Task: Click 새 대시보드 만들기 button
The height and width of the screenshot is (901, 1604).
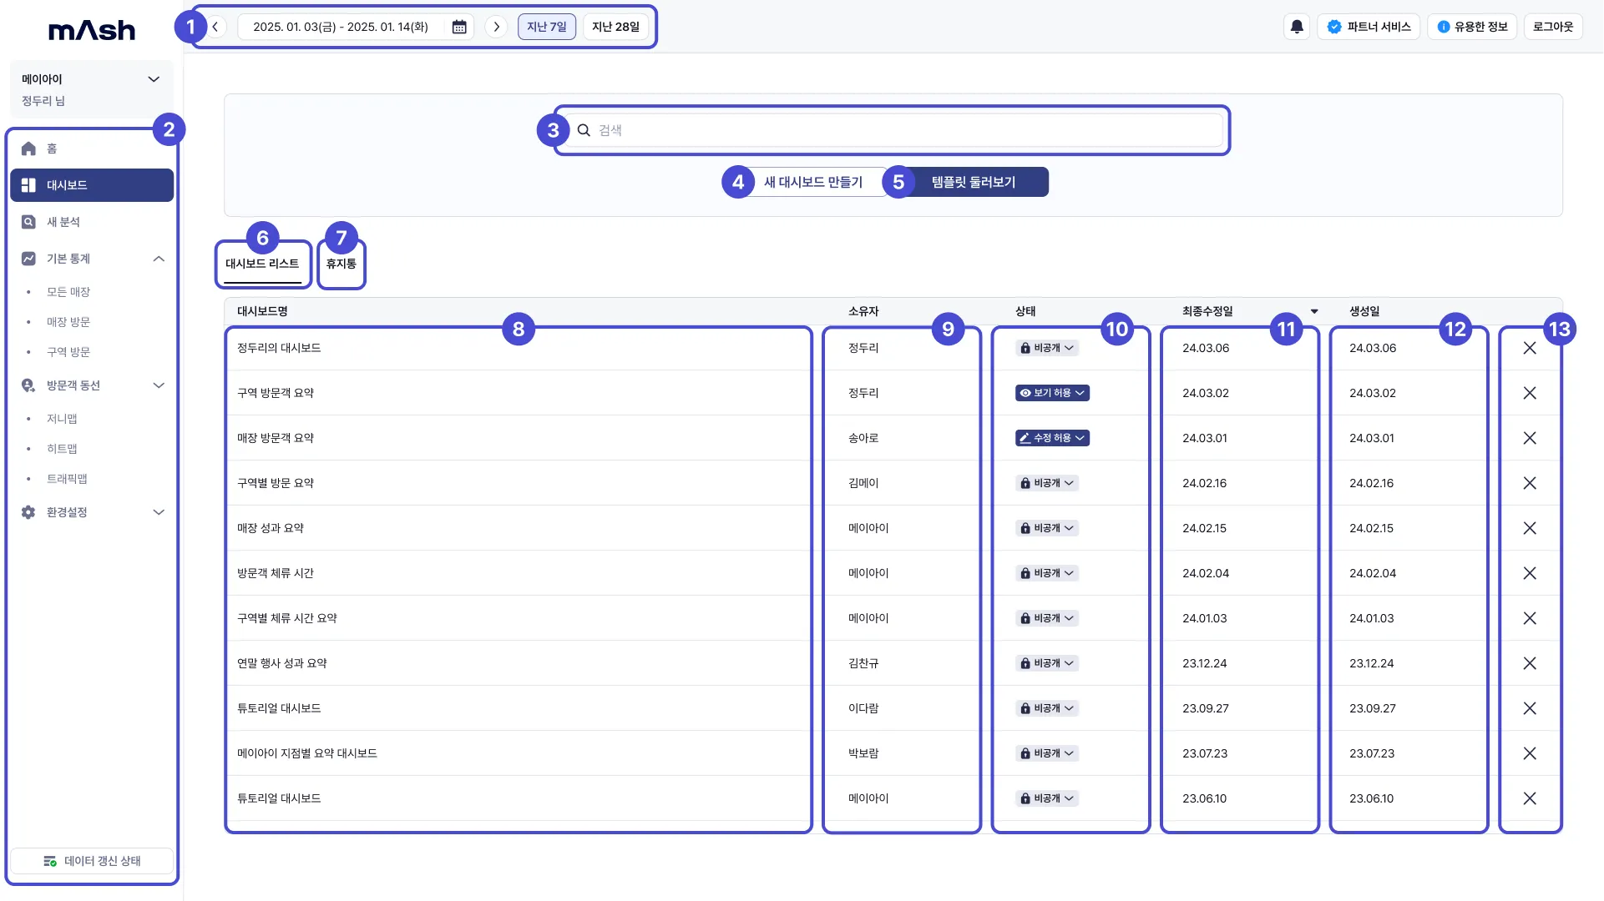Action: 812,182
